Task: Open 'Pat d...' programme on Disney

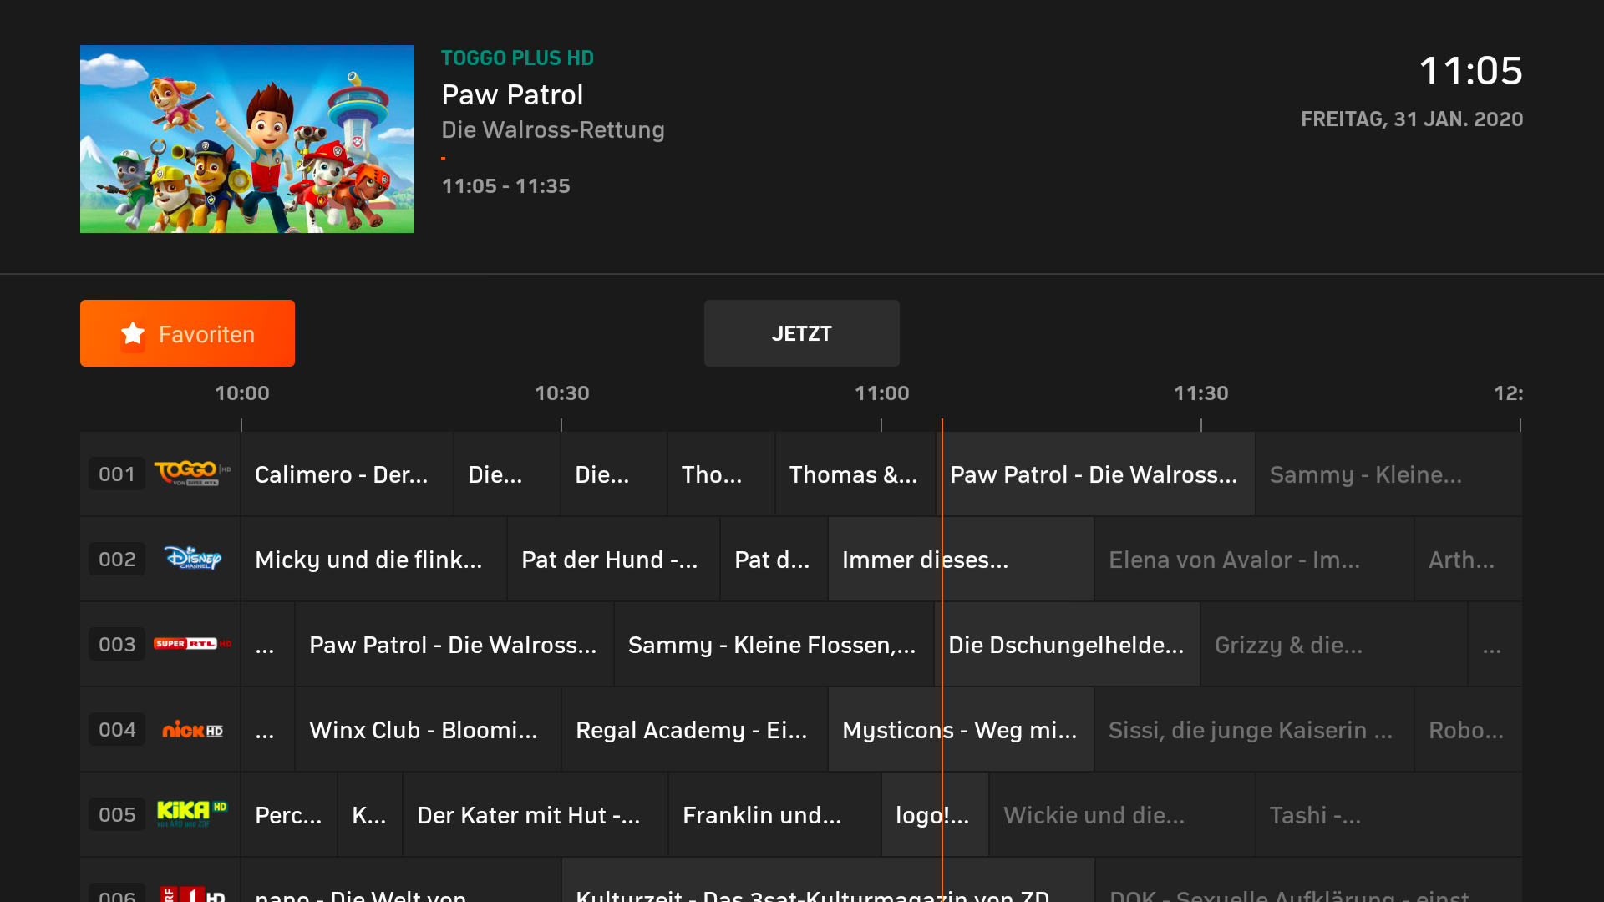Action: tap(774, 560)
